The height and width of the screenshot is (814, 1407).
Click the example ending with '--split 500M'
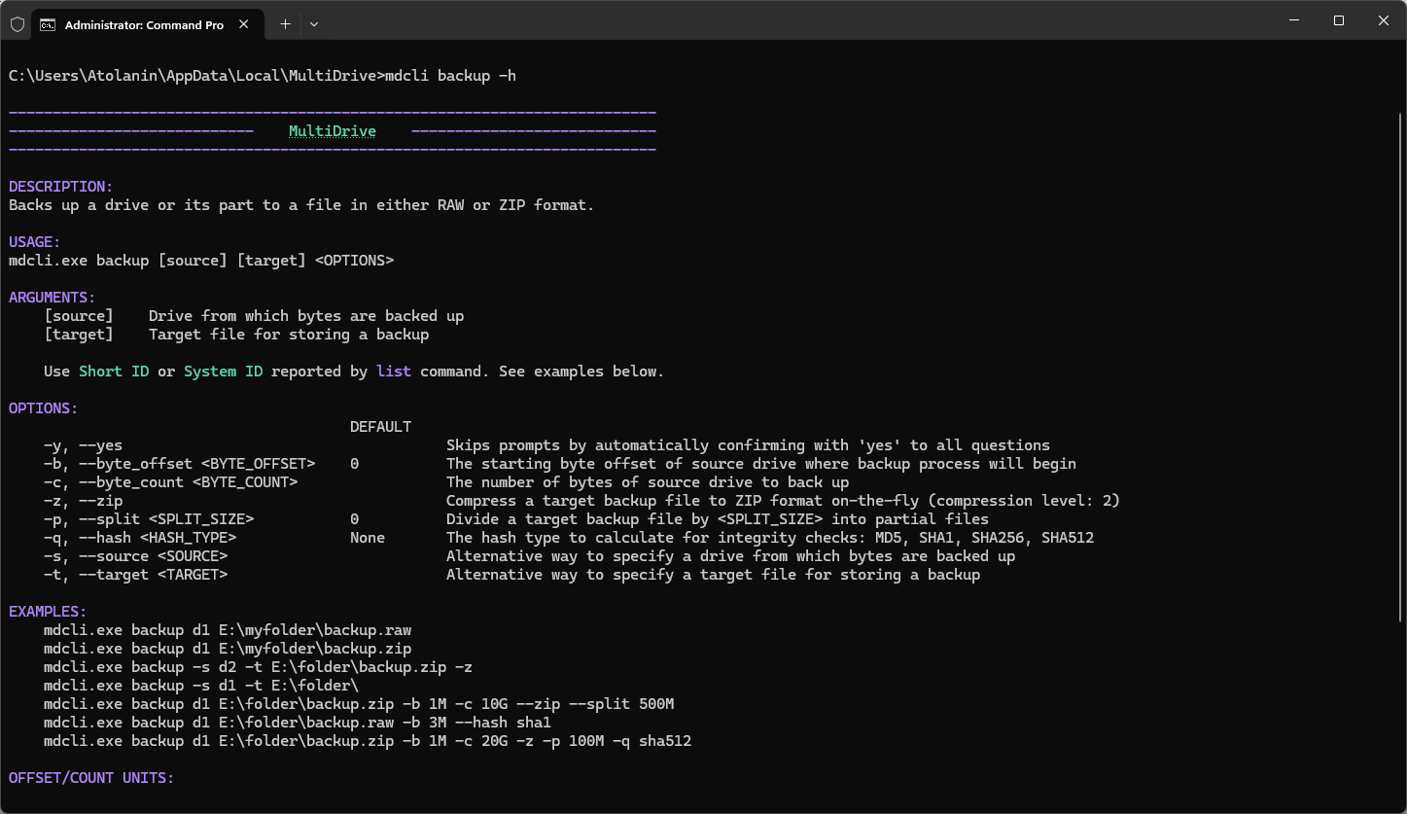(359, 704)
